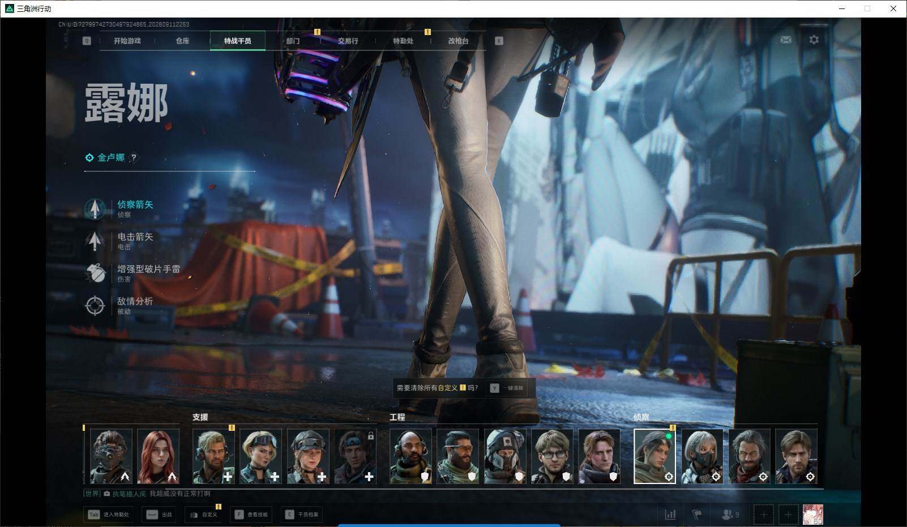Open the statistics bar chart icon

[670, 515]
